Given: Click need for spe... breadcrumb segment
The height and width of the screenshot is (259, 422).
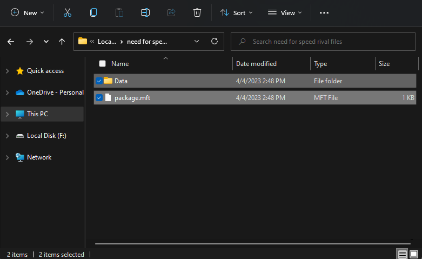Looking at the screenshot, I should (147, 42).
